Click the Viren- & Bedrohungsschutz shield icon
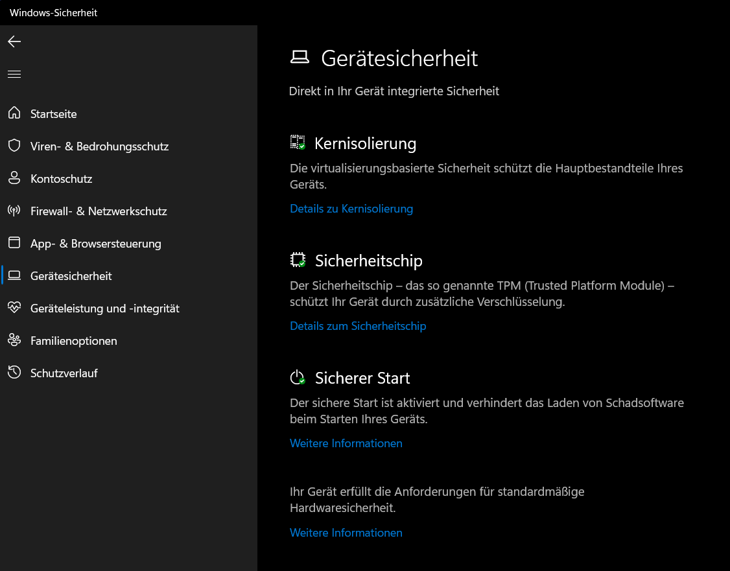730x571 pixels. coord(14,146)
